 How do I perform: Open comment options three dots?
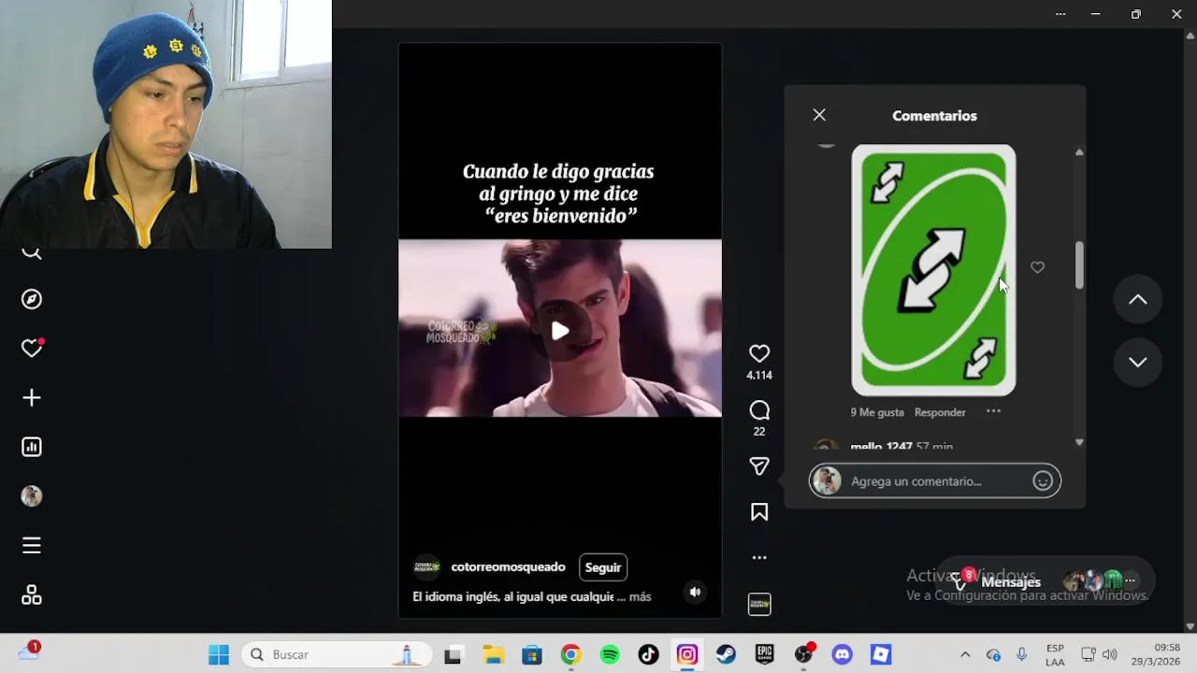993,411
